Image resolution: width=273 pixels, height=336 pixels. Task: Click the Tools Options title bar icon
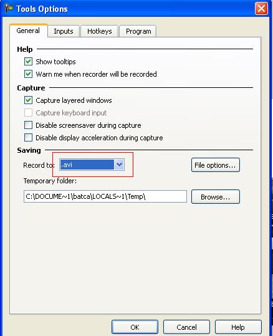pyautogui.click(x=8, y=8)
